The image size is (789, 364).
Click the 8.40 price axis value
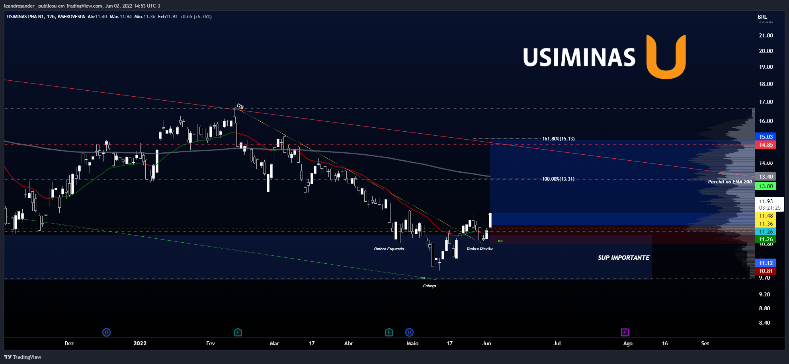click(x=764, y=323)
